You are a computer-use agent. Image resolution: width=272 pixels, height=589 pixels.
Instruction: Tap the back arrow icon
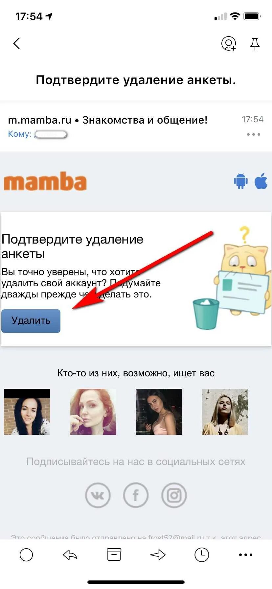pos(17,43)
